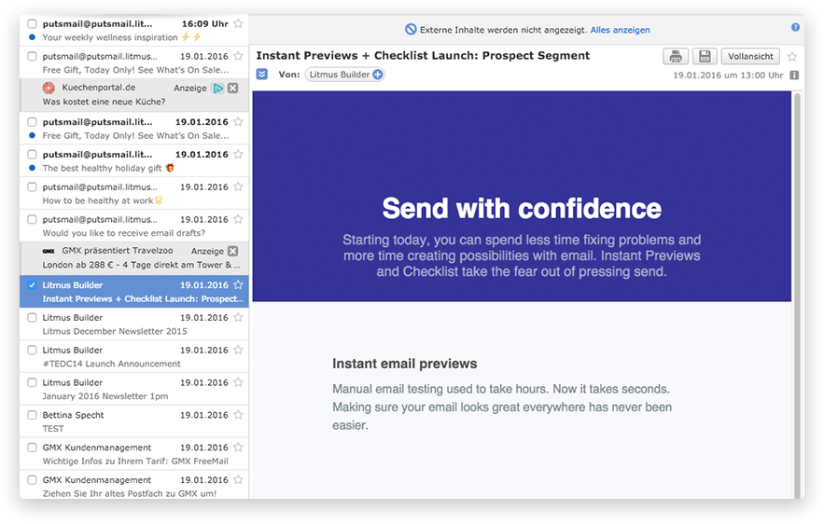
Task: Star the 16:09 Uhr weekly wellness email
Action: click(238, 23)
